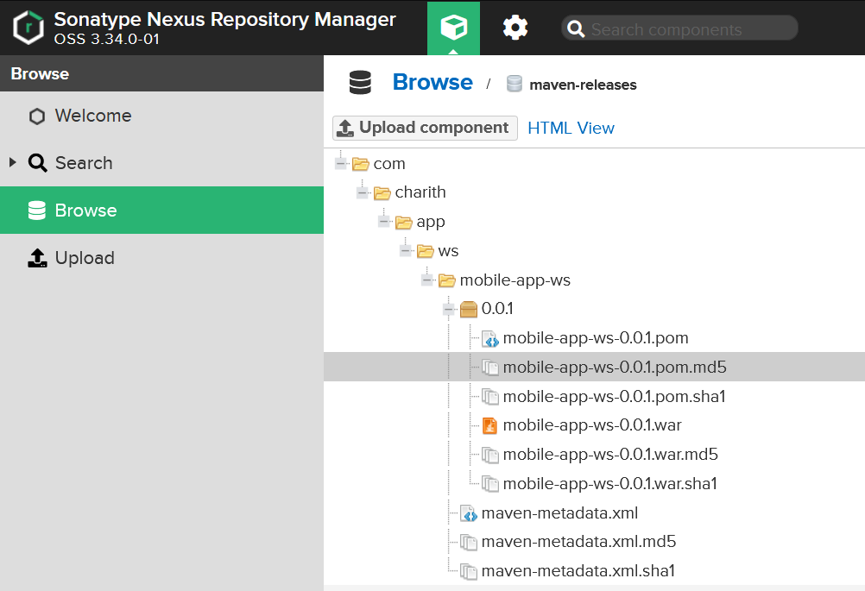Image resolution: width=865 pixels, height=591 pixels.
Task: Click the charith folder icon
Action: tap(382, 193)
